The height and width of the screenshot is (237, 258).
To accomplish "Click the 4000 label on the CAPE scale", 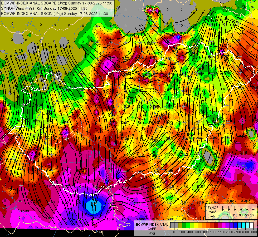I will pyautogui.click(x=245, y=232).
